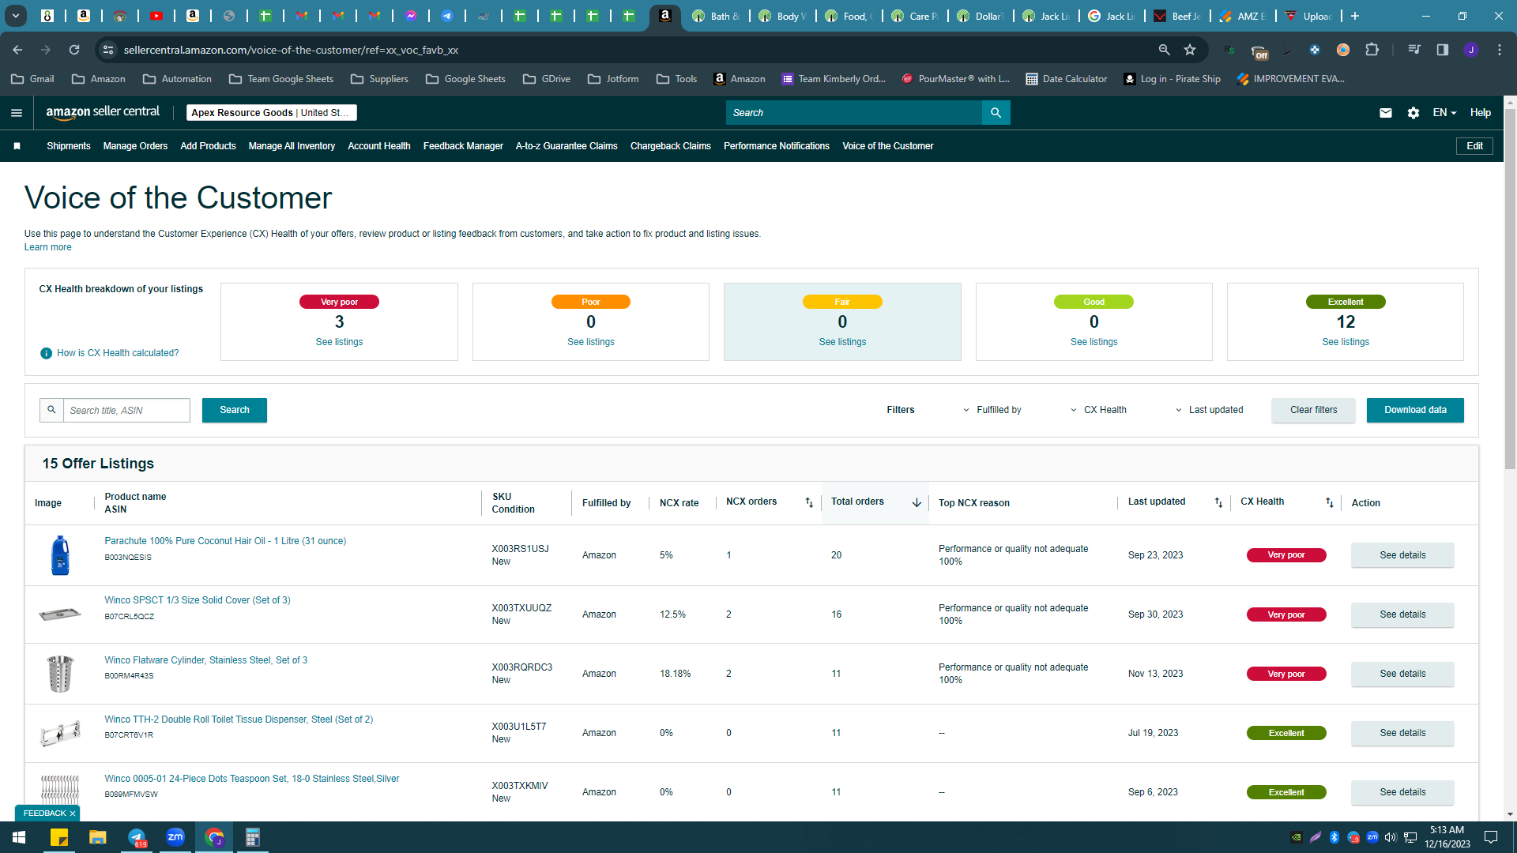Click Edit button on navigation bar
Screen dimensions: 1517x853
pos(1474,146)
